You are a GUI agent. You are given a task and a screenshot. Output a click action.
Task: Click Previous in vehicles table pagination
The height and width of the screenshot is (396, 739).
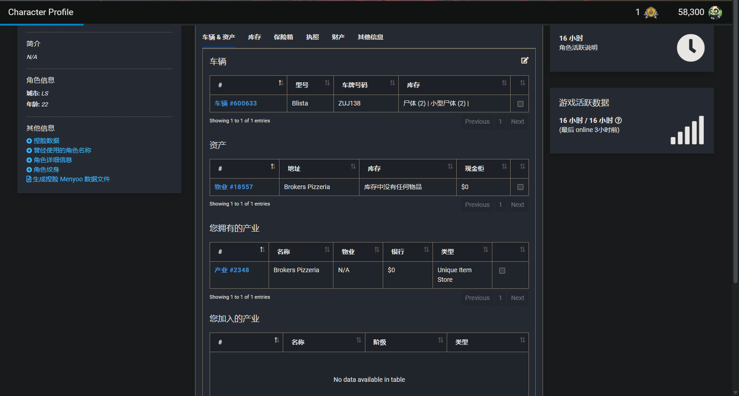[x=477, y=121]
